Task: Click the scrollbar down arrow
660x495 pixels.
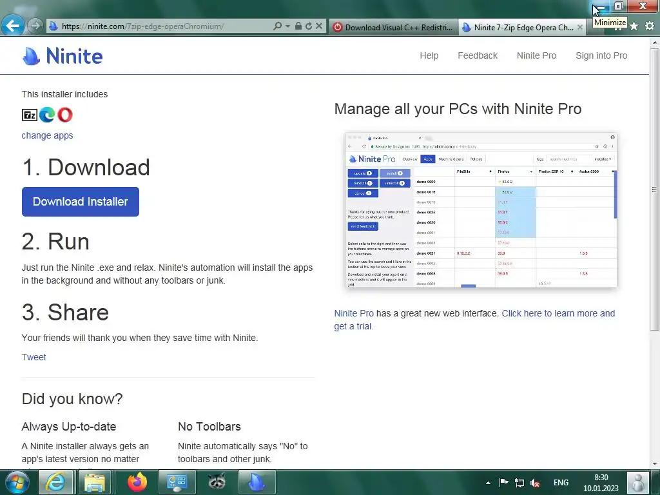Action: [655, 464]
